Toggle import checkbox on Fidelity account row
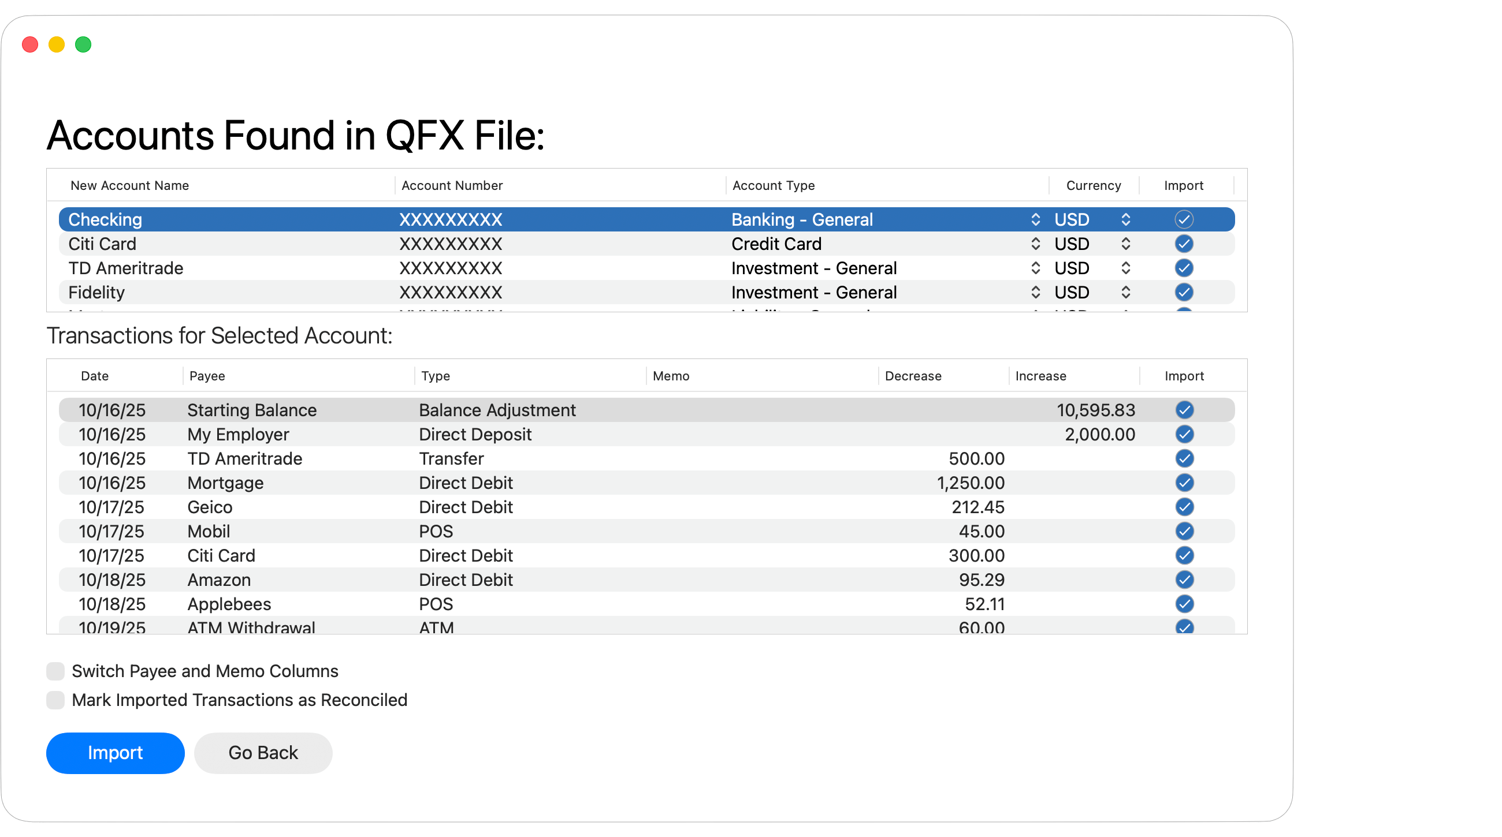The width and height of the screenshot is (1502, 837). 1184,293
